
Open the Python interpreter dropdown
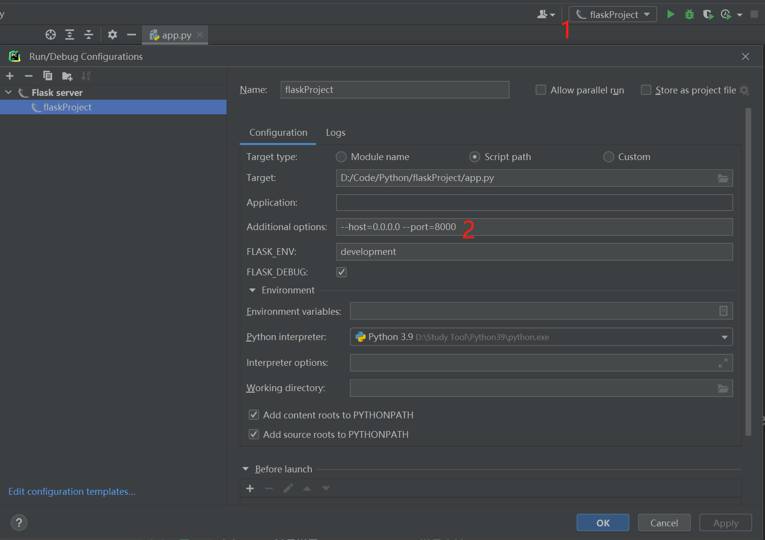(724, 337)
